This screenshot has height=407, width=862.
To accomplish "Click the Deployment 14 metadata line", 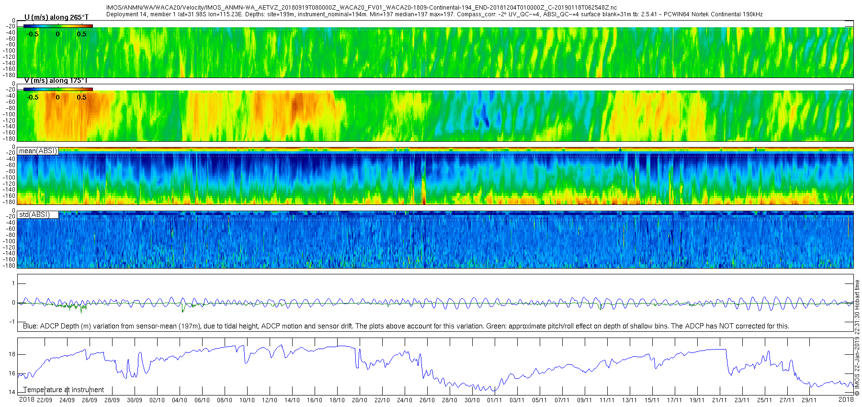I will (x=434, y=14).
